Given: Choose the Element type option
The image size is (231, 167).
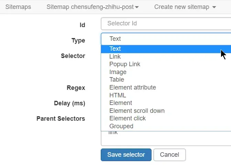Looking at the screenshot, I should coord(120,103).
